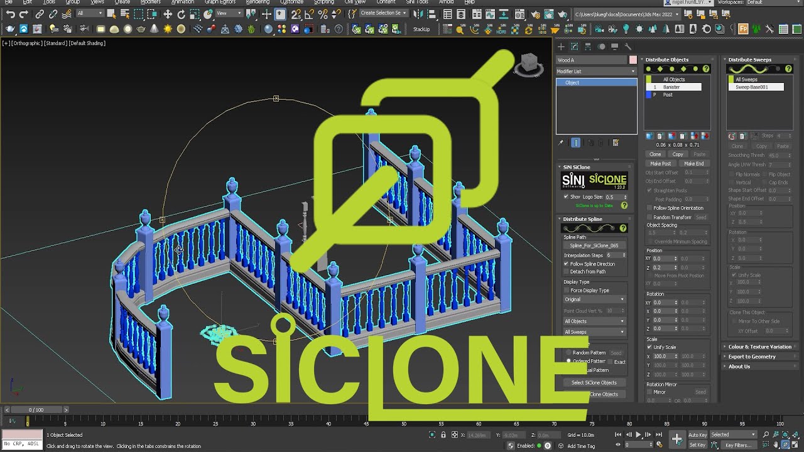804x452 pixels.
Task: Click the blue swatch beside Post
Action: click(x=649, y=95)
